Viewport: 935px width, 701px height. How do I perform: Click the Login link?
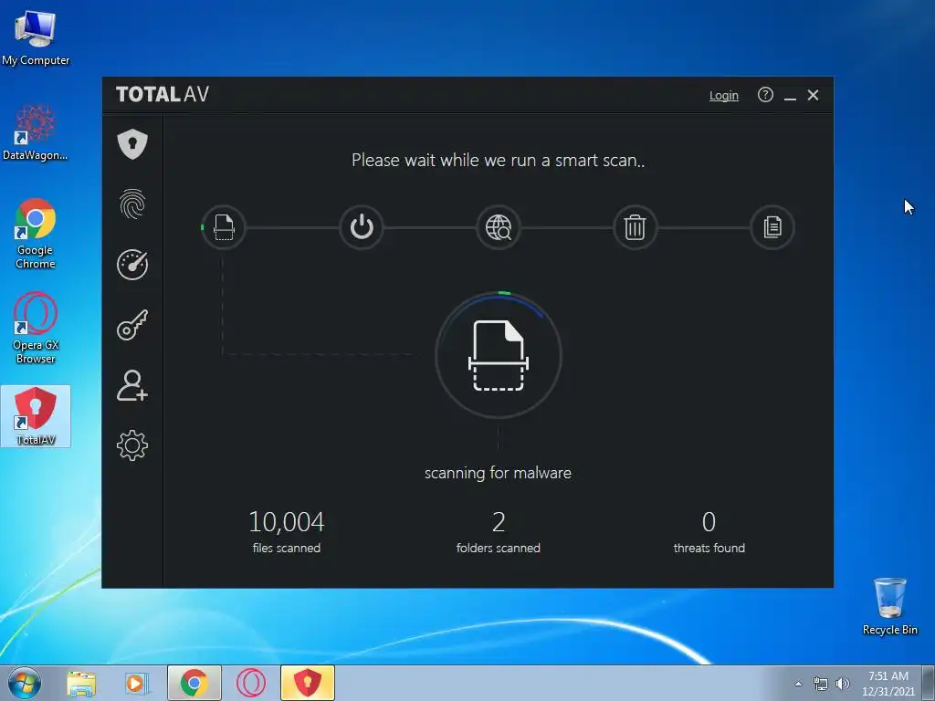[x=724, y=95]
